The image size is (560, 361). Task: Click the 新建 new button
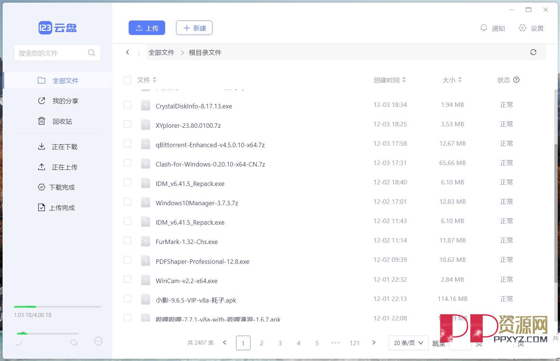click(194, 28)
